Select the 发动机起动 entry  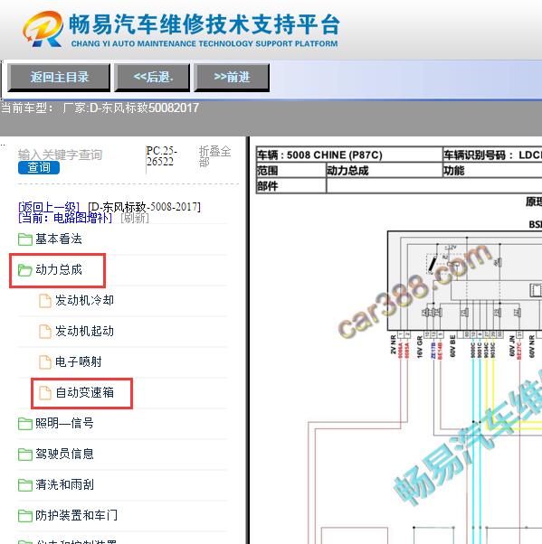coord(84,332)
